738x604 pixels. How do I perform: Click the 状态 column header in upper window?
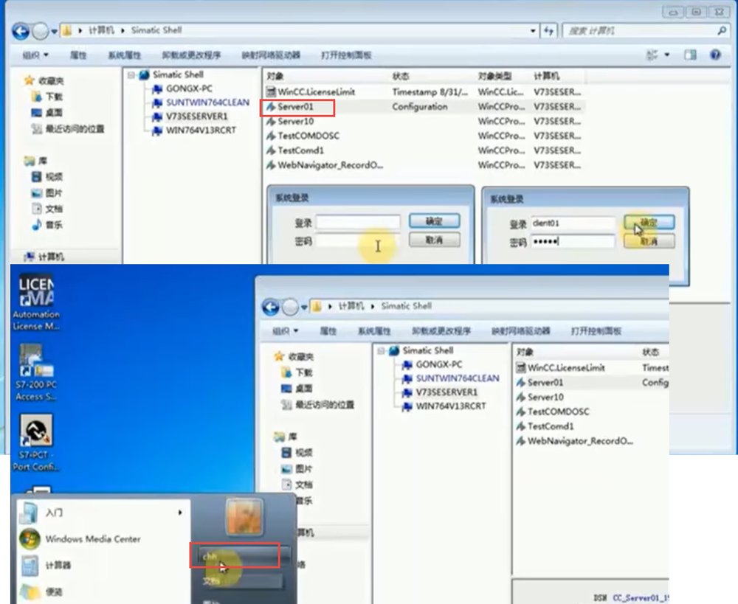click(x=401, y=76)
